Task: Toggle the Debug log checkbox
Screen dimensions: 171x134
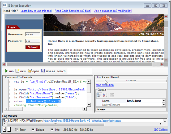Action: [x=33, y=129]
